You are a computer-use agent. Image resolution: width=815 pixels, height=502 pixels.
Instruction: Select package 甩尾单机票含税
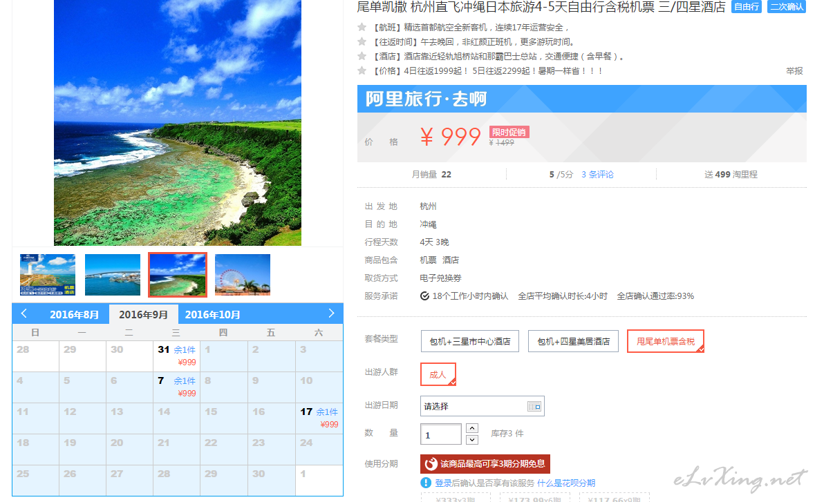(665, 341)
